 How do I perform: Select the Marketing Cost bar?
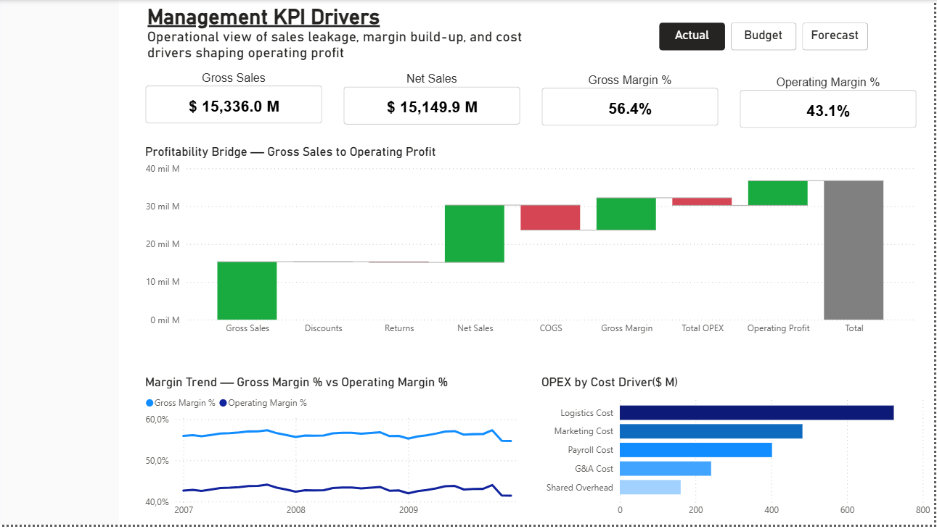click(711, 431)
